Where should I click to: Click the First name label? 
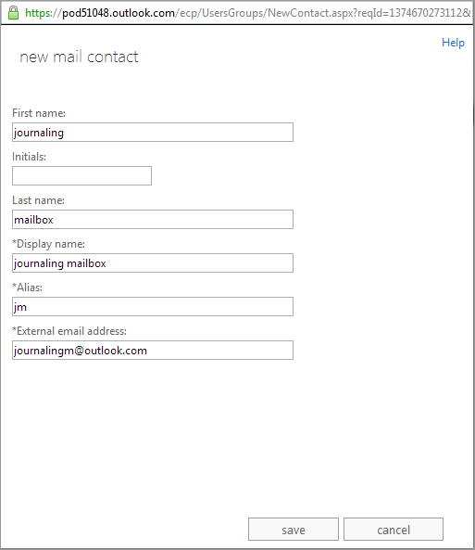pyautogui.click(x=39, y=113)
